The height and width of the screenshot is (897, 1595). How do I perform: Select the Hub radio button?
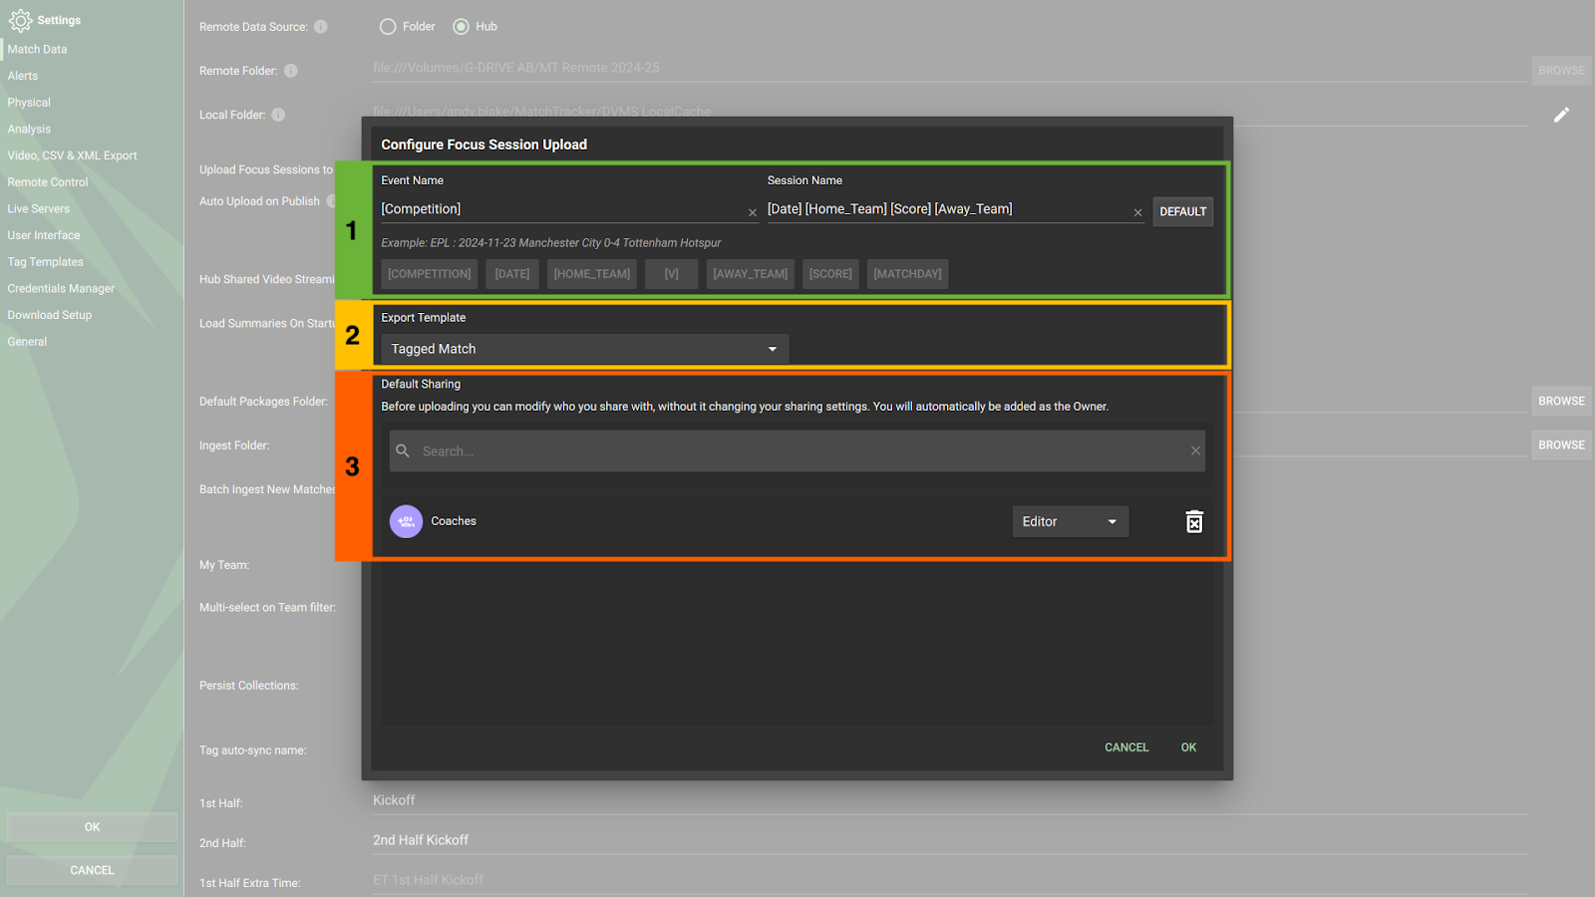click(459, 26)
